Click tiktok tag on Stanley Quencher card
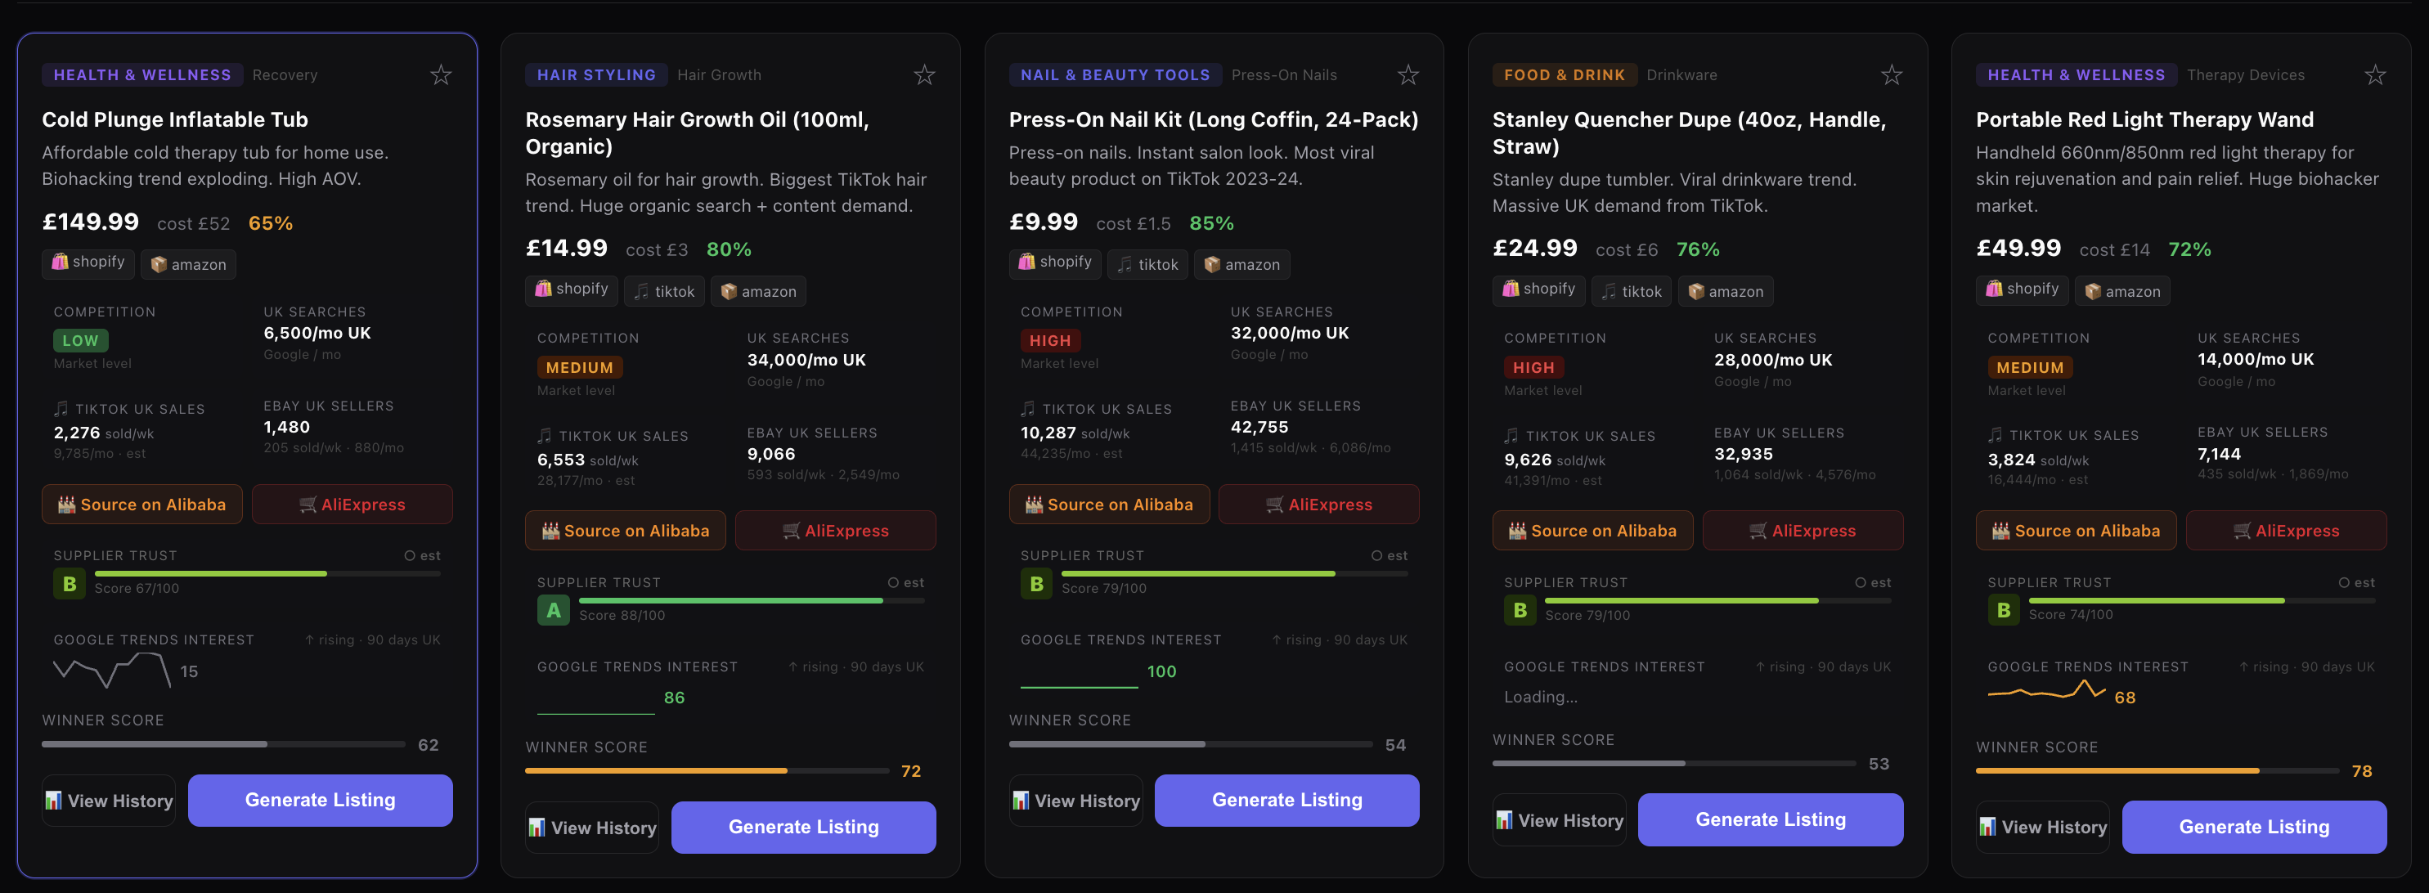The height and width of the screenshot is (893, 2429). 1632,291
